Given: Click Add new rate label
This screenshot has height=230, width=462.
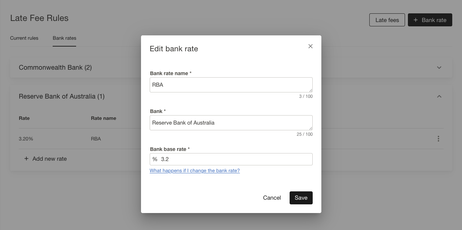Looking at the screenshot, I should tap(49, 159).
